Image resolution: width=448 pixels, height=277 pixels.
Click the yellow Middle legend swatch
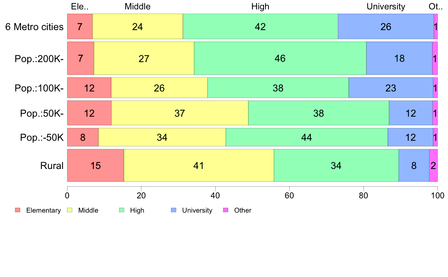tap(70, 210)
